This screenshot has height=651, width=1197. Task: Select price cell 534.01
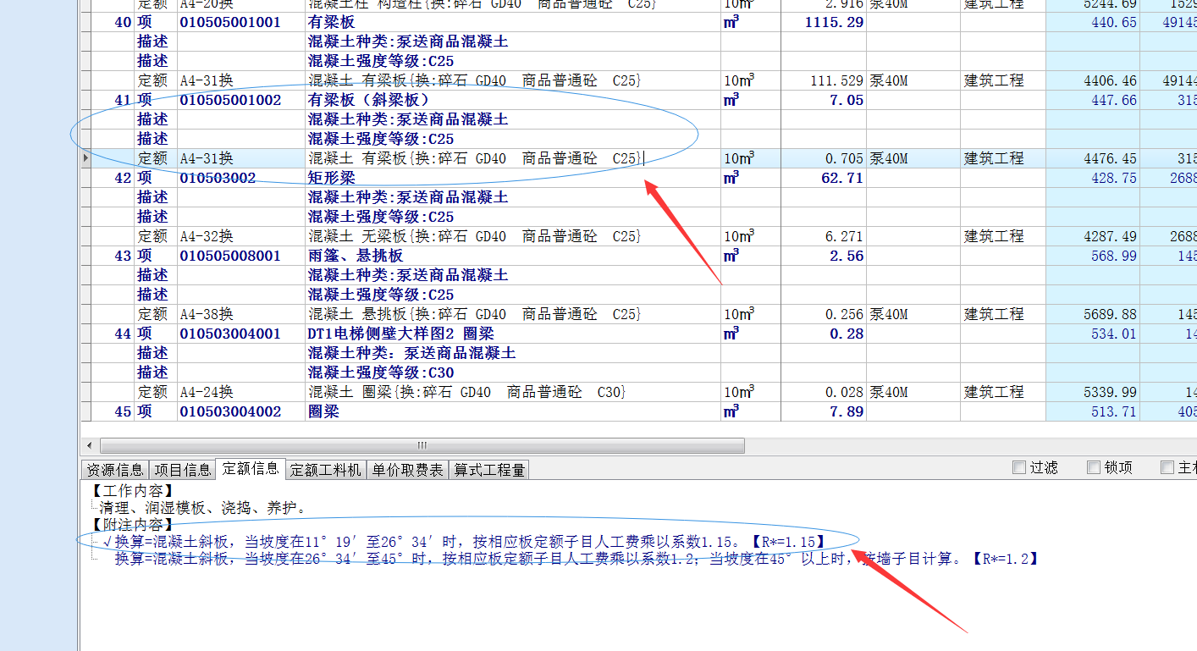[1114, 334]
